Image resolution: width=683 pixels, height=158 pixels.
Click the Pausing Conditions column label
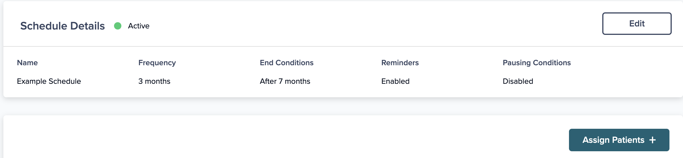[x=537, y=63]
